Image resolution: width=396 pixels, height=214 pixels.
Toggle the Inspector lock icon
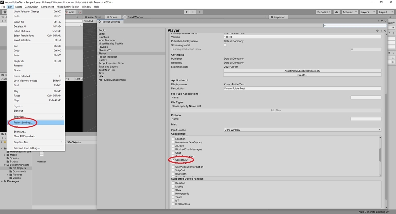pyautogui.click(x=389, y=17)
